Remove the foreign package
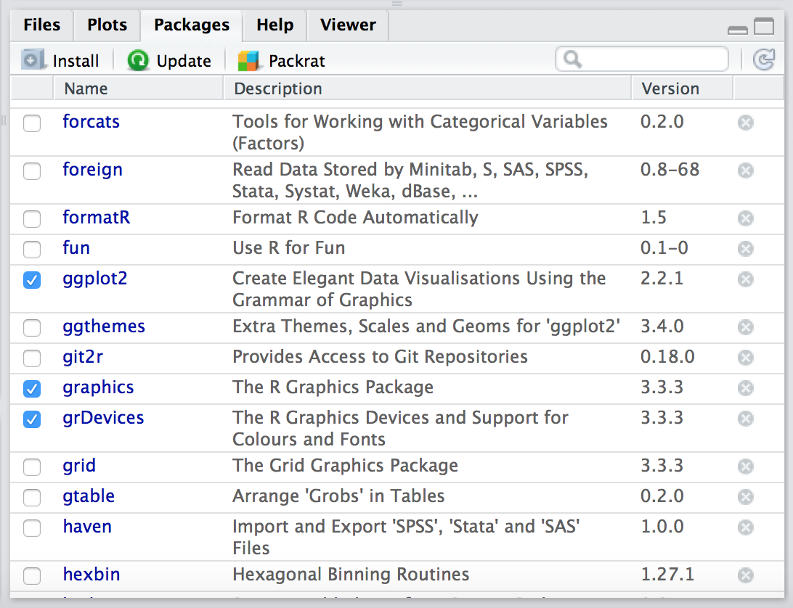This screenshot has width=793, height=608. pyautogui.click(x=746, y=171)
